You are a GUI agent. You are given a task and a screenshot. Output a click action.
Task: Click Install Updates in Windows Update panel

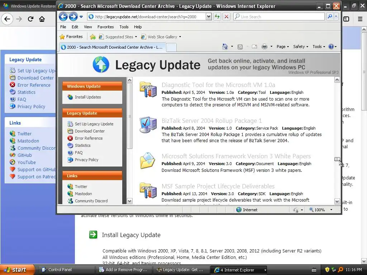coord(88,97)
